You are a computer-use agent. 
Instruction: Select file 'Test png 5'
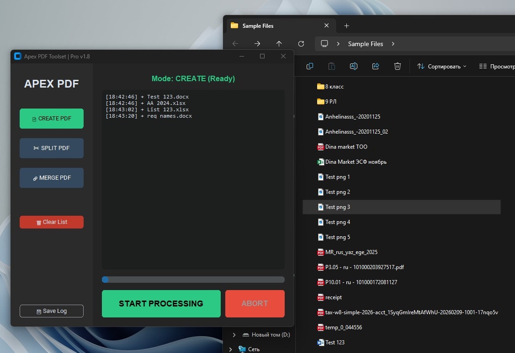401,237
